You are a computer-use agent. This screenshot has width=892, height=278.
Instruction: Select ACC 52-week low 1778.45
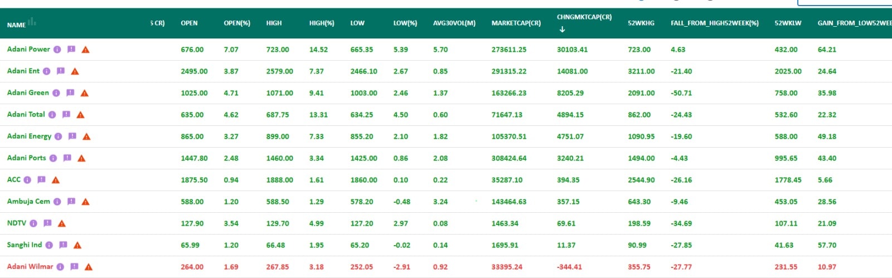click(x=788, y=180)
